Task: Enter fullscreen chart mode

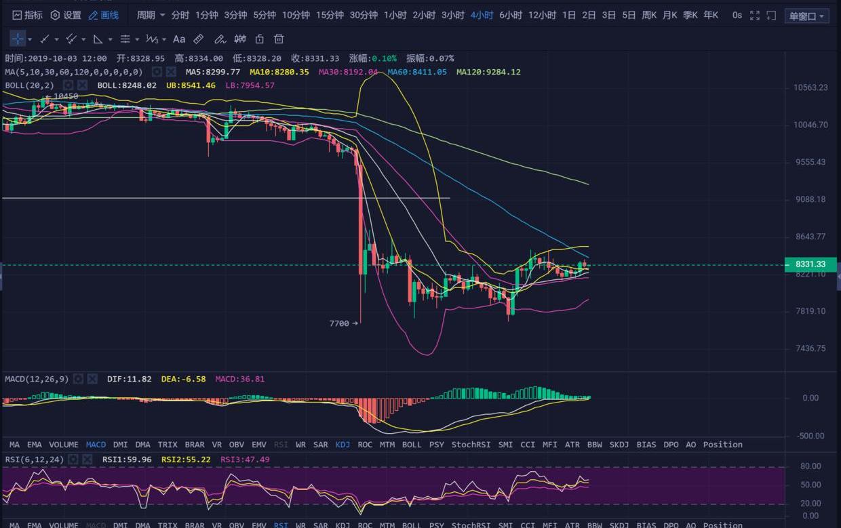Action: 755,15
